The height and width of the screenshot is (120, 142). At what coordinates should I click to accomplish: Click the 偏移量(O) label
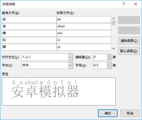pos(83,57)
